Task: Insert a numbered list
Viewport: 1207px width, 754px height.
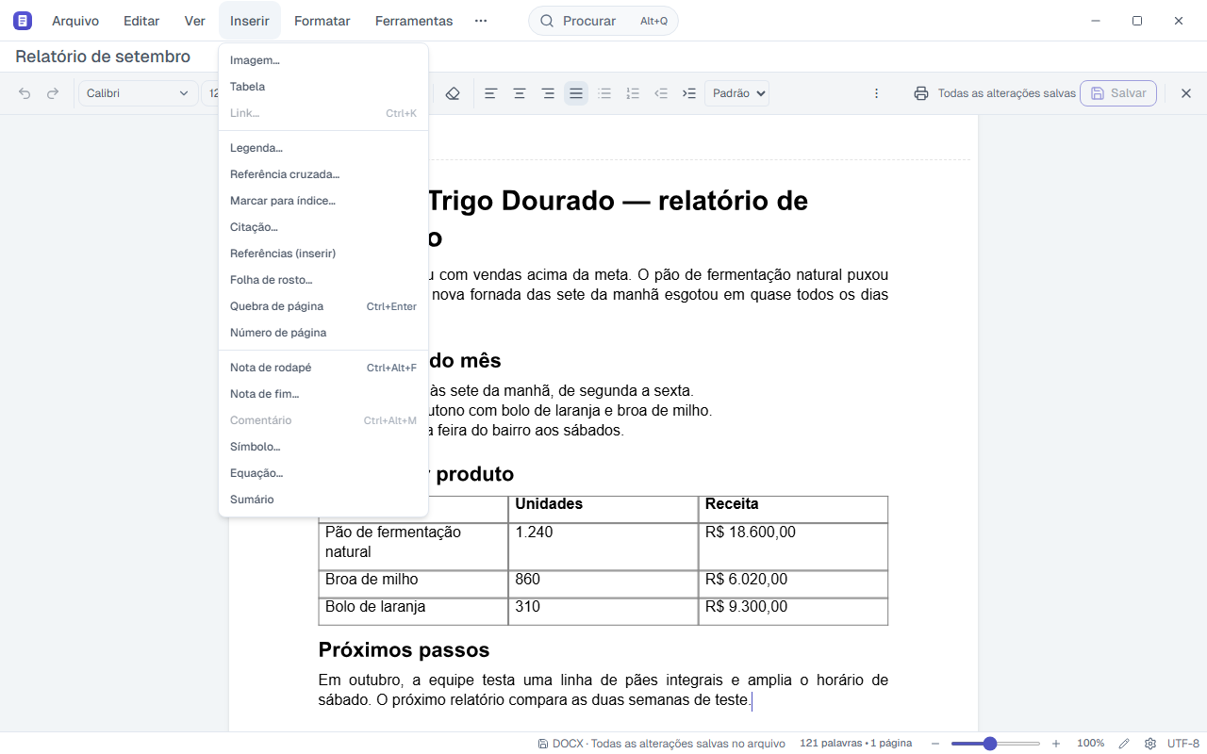Action: pyautogui.click(x=633, y=93)
